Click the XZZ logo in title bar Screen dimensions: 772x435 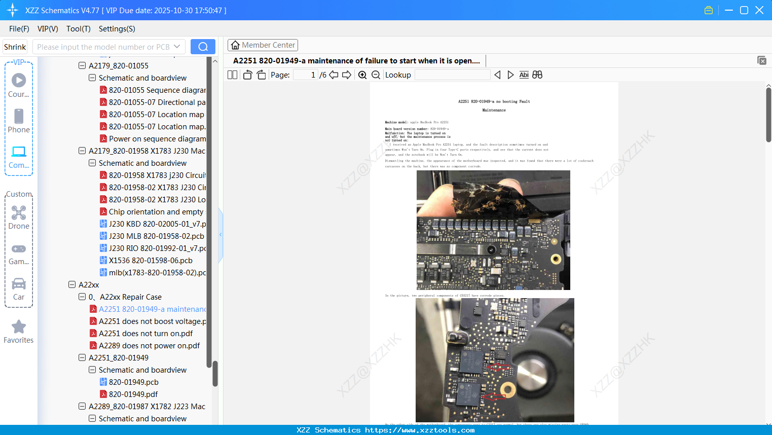[x=13, y=10]
